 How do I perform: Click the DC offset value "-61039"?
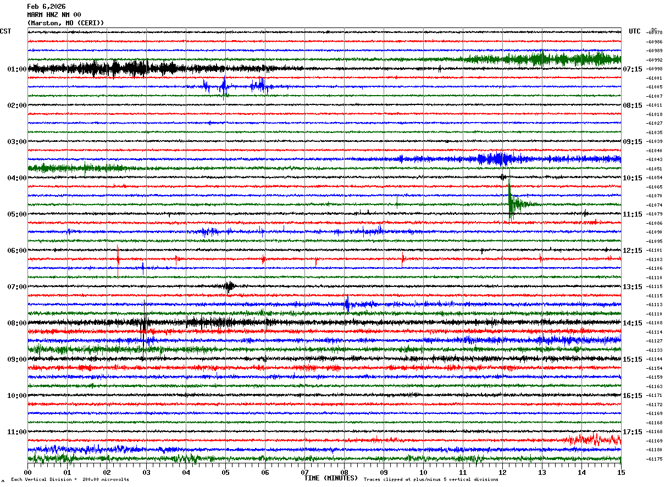[655, 141]
